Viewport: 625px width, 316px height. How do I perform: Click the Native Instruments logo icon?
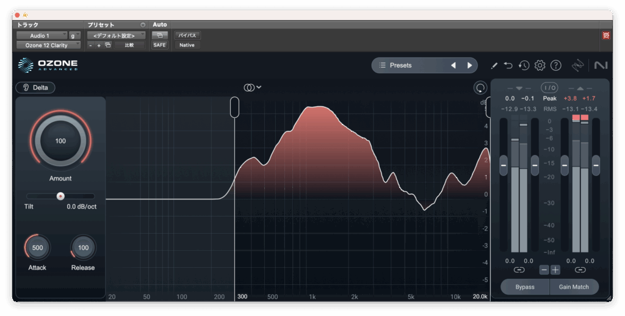(600, 65)
